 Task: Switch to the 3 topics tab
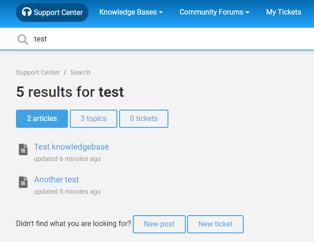[x=94, y=119]
